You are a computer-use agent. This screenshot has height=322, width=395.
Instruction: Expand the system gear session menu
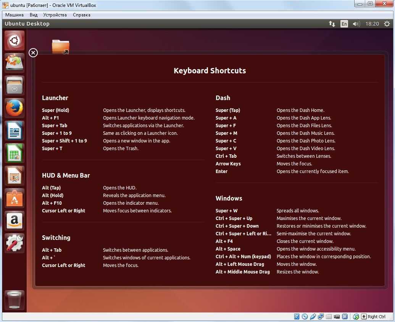point(387,24)
